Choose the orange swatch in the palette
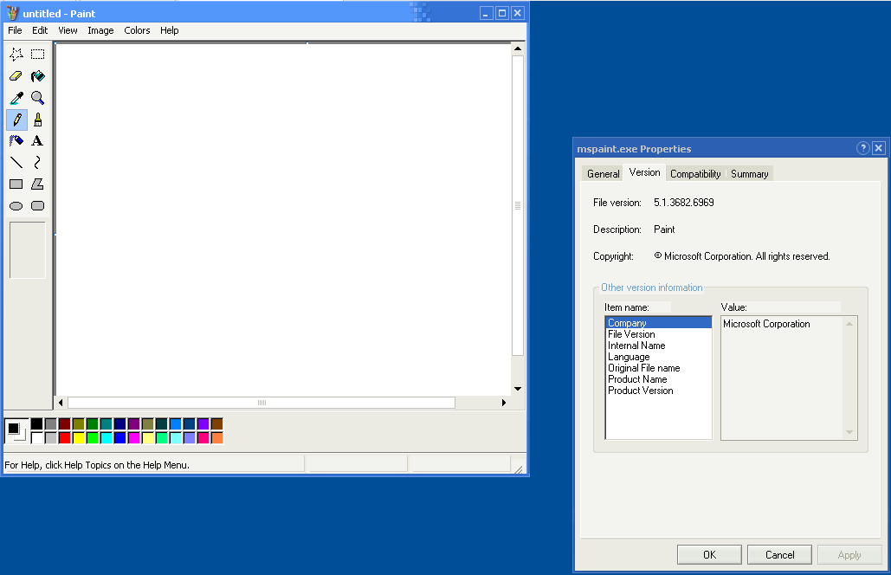The height and width of the screenshot is (575, 891). point(217,437)
